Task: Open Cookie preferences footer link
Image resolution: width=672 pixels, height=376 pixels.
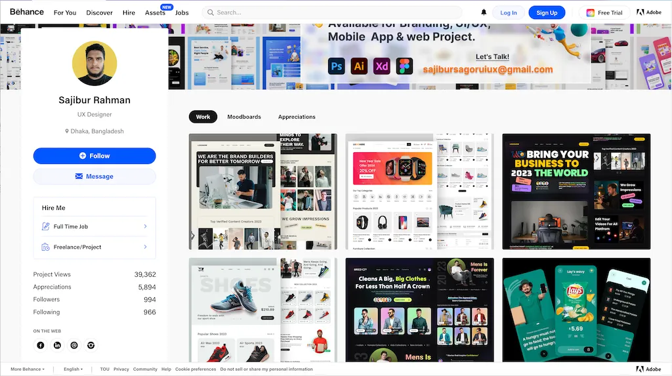Action: tap(196, 369)
